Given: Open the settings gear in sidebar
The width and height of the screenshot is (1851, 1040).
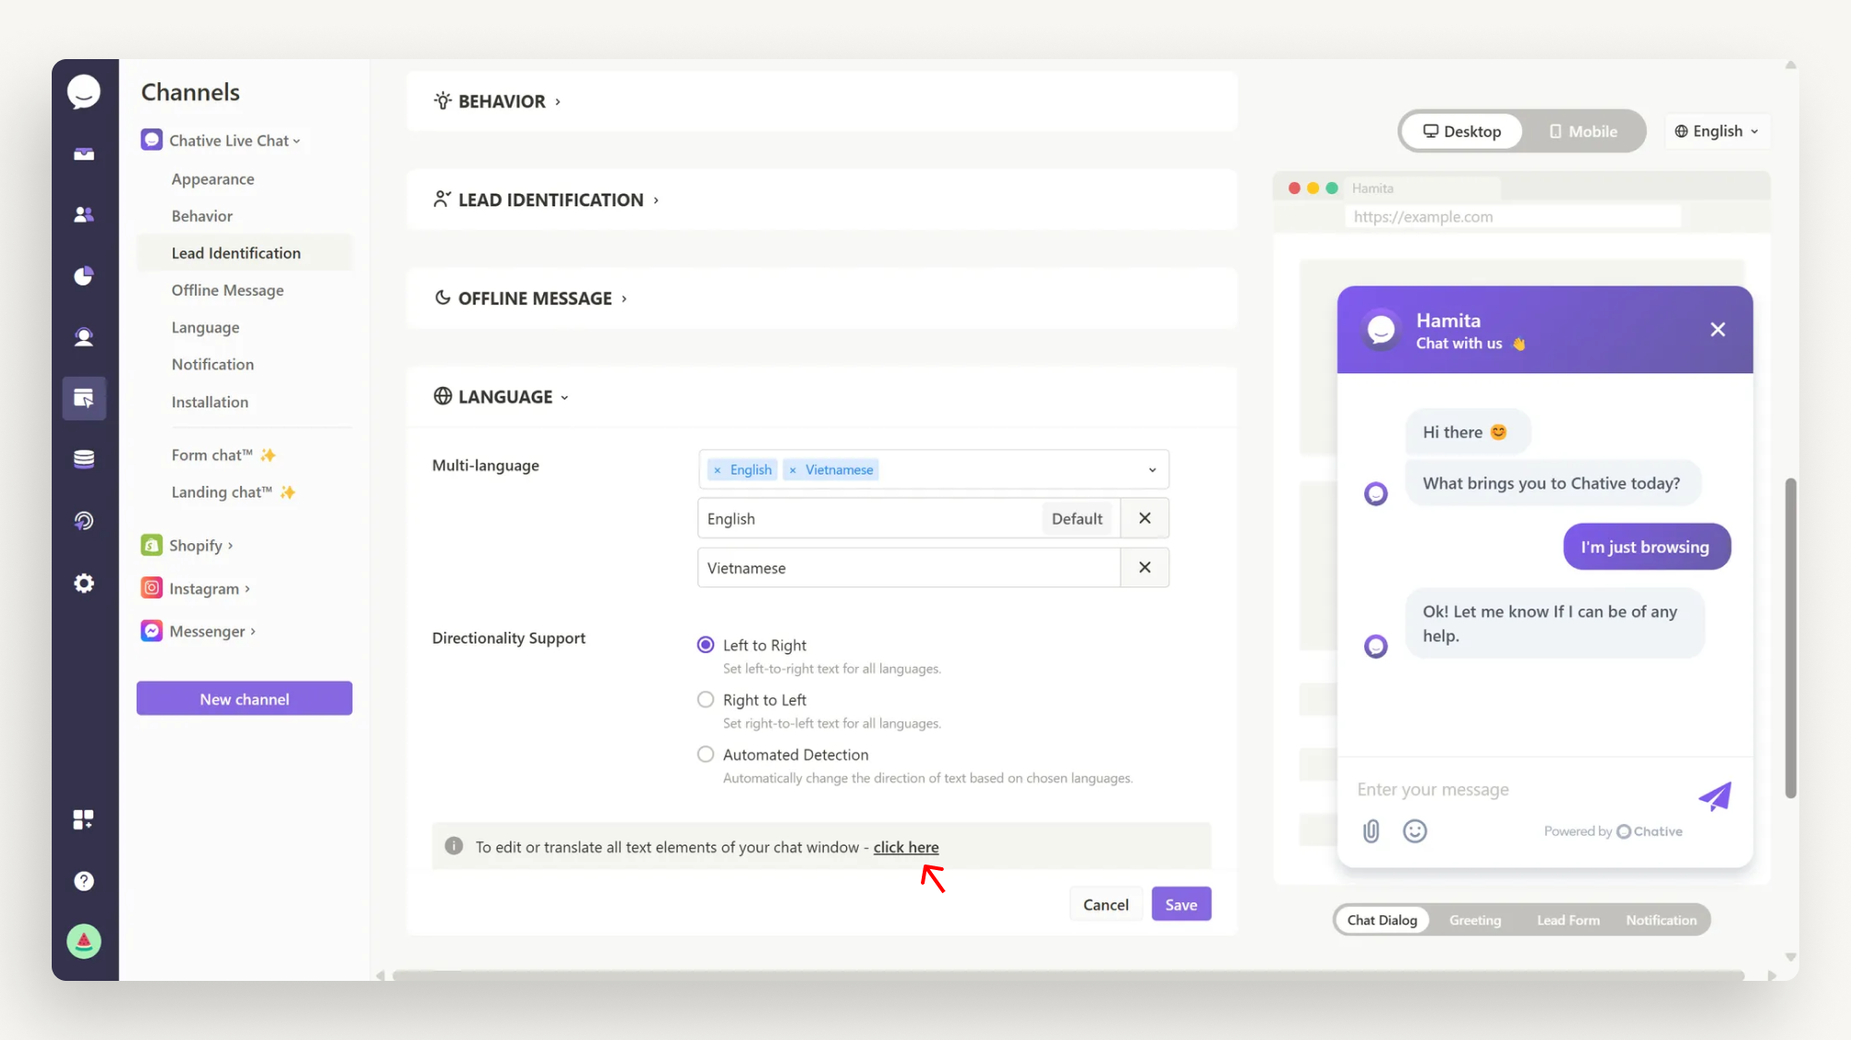Looking at the screenshot, I should (84, 583).
